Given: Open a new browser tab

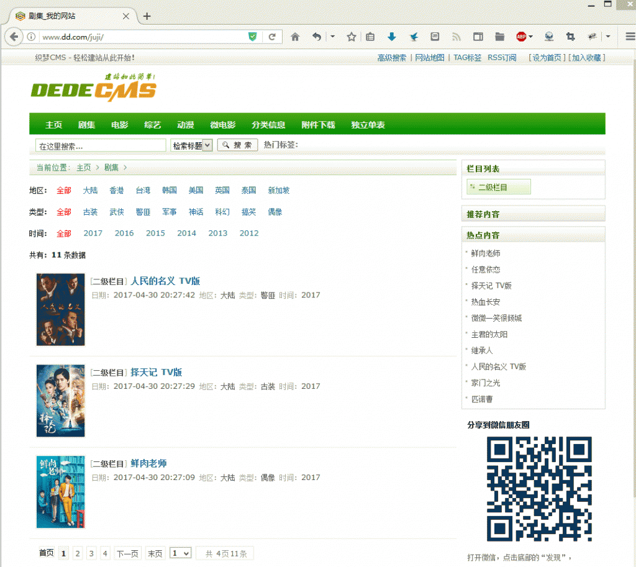Looking at the screenshot, I should point(147,16).
